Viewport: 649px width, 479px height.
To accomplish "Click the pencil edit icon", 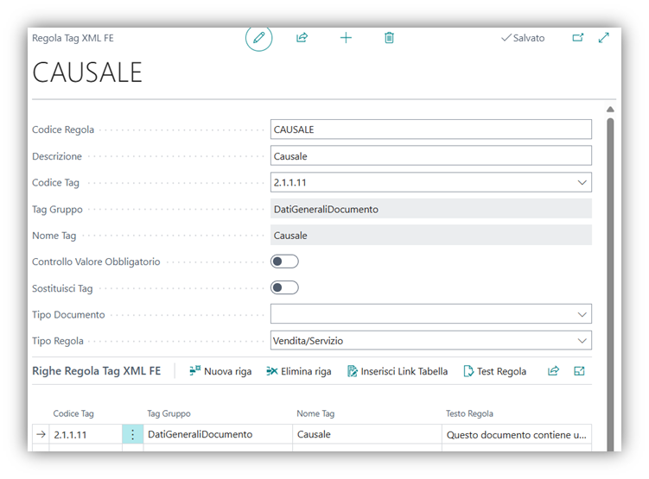I will pyautogui.click(x=258, y=38).
